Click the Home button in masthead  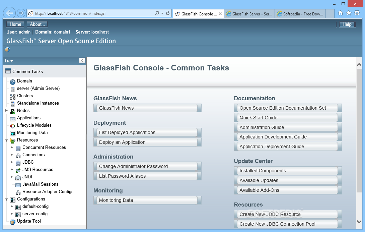point(15,24)
